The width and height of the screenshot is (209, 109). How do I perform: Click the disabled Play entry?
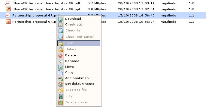point(69,96)
